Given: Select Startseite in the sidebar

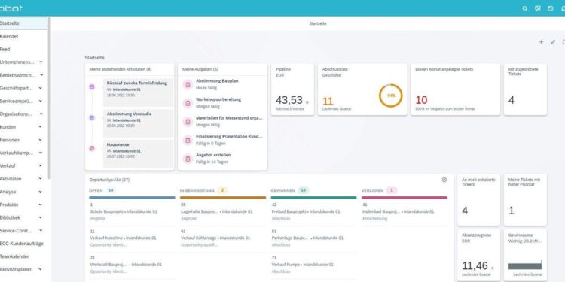Looking at the screenshot, I should 23,23.
